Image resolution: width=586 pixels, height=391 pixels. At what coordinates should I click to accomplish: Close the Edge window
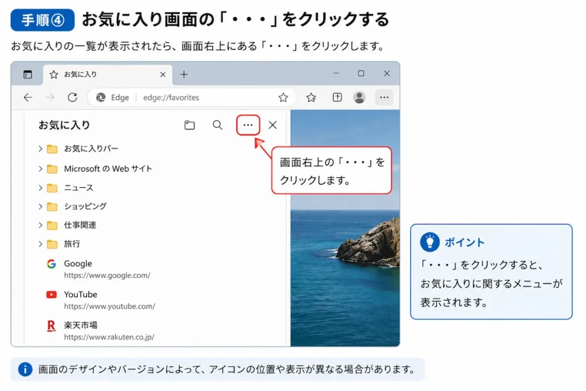[x=387, y=73]
